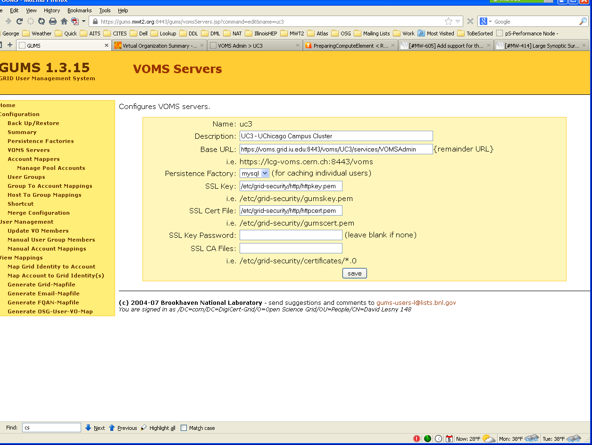
Task: Open the Persistence Factories sidebar link
Action: click(x=41, y=141)
